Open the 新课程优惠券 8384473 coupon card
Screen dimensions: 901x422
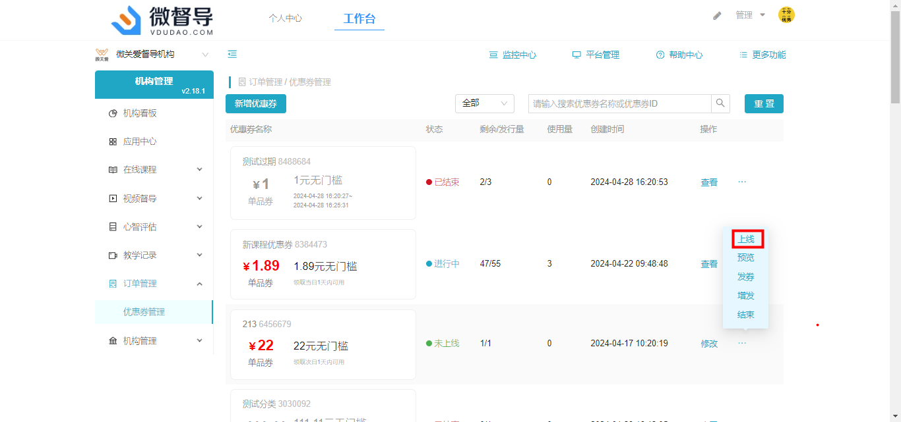click(323, 265)
